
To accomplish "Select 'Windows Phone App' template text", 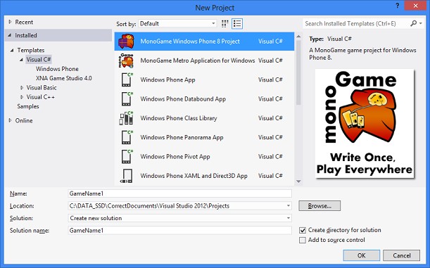I will coord(167,79).
